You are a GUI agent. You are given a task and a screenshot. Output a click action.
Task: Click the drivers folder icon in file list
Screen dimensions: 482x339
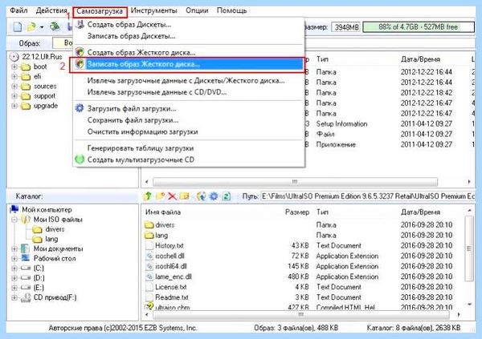(x=149, y=225)
